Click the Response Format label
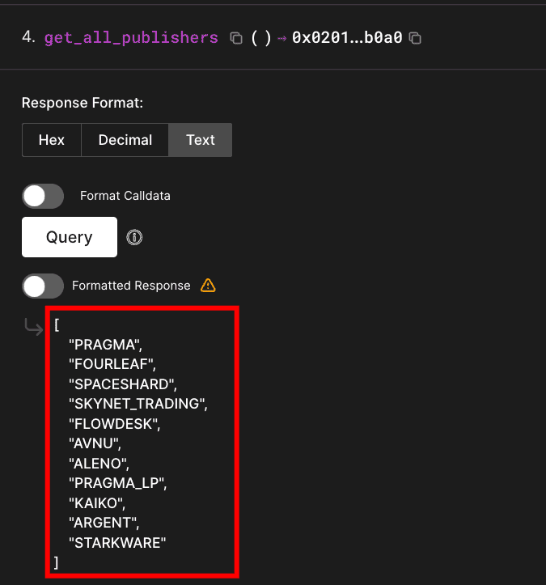The width and height of the screenshot is (546, 585). (x=83, y=103)
